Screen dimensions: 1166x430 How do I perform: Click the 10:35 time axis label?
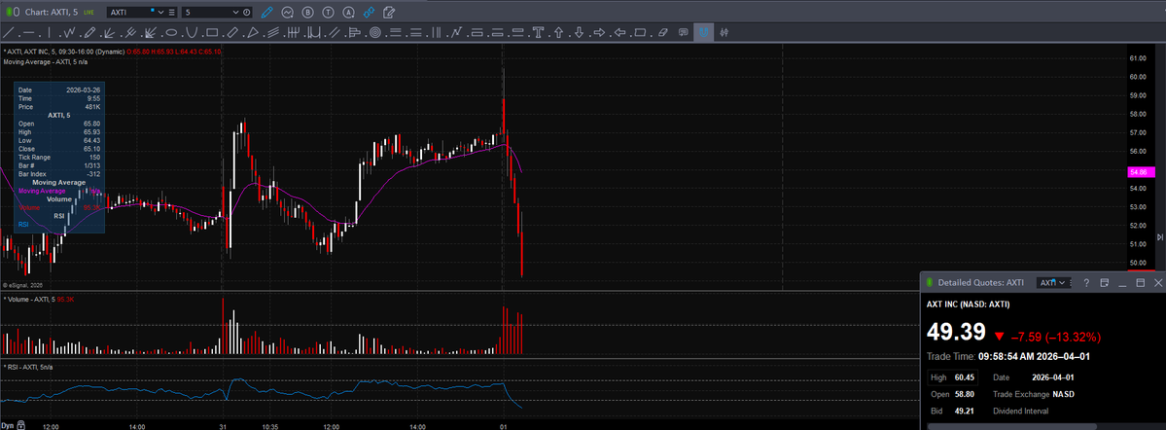(269, 426)
